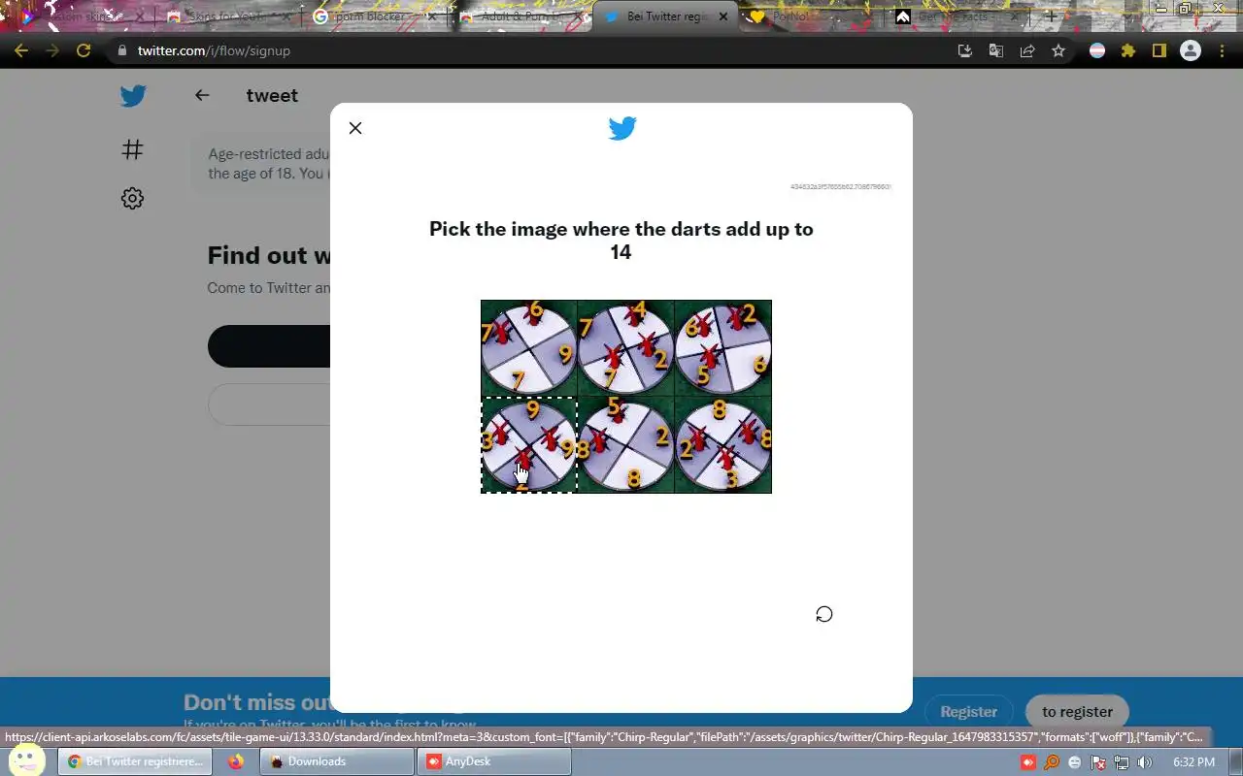Pick dartboard tile with numbers 7, 6, 9, 7

(529, 348)
